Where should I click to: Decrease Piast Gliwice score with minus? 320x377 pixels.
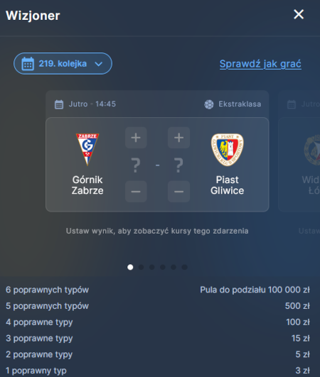coord(178,192)
